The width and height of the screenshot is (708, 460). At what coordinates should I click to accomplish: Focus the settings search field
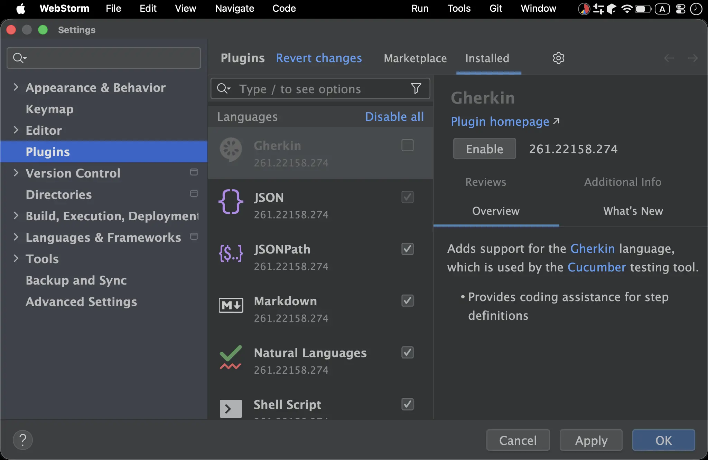104,58
